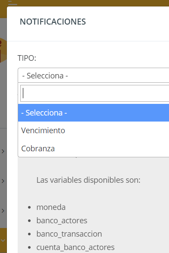Click the gray variables help panel
Image resolution: width=169 pixels, height=253 pixels.
tap(93, 205)
